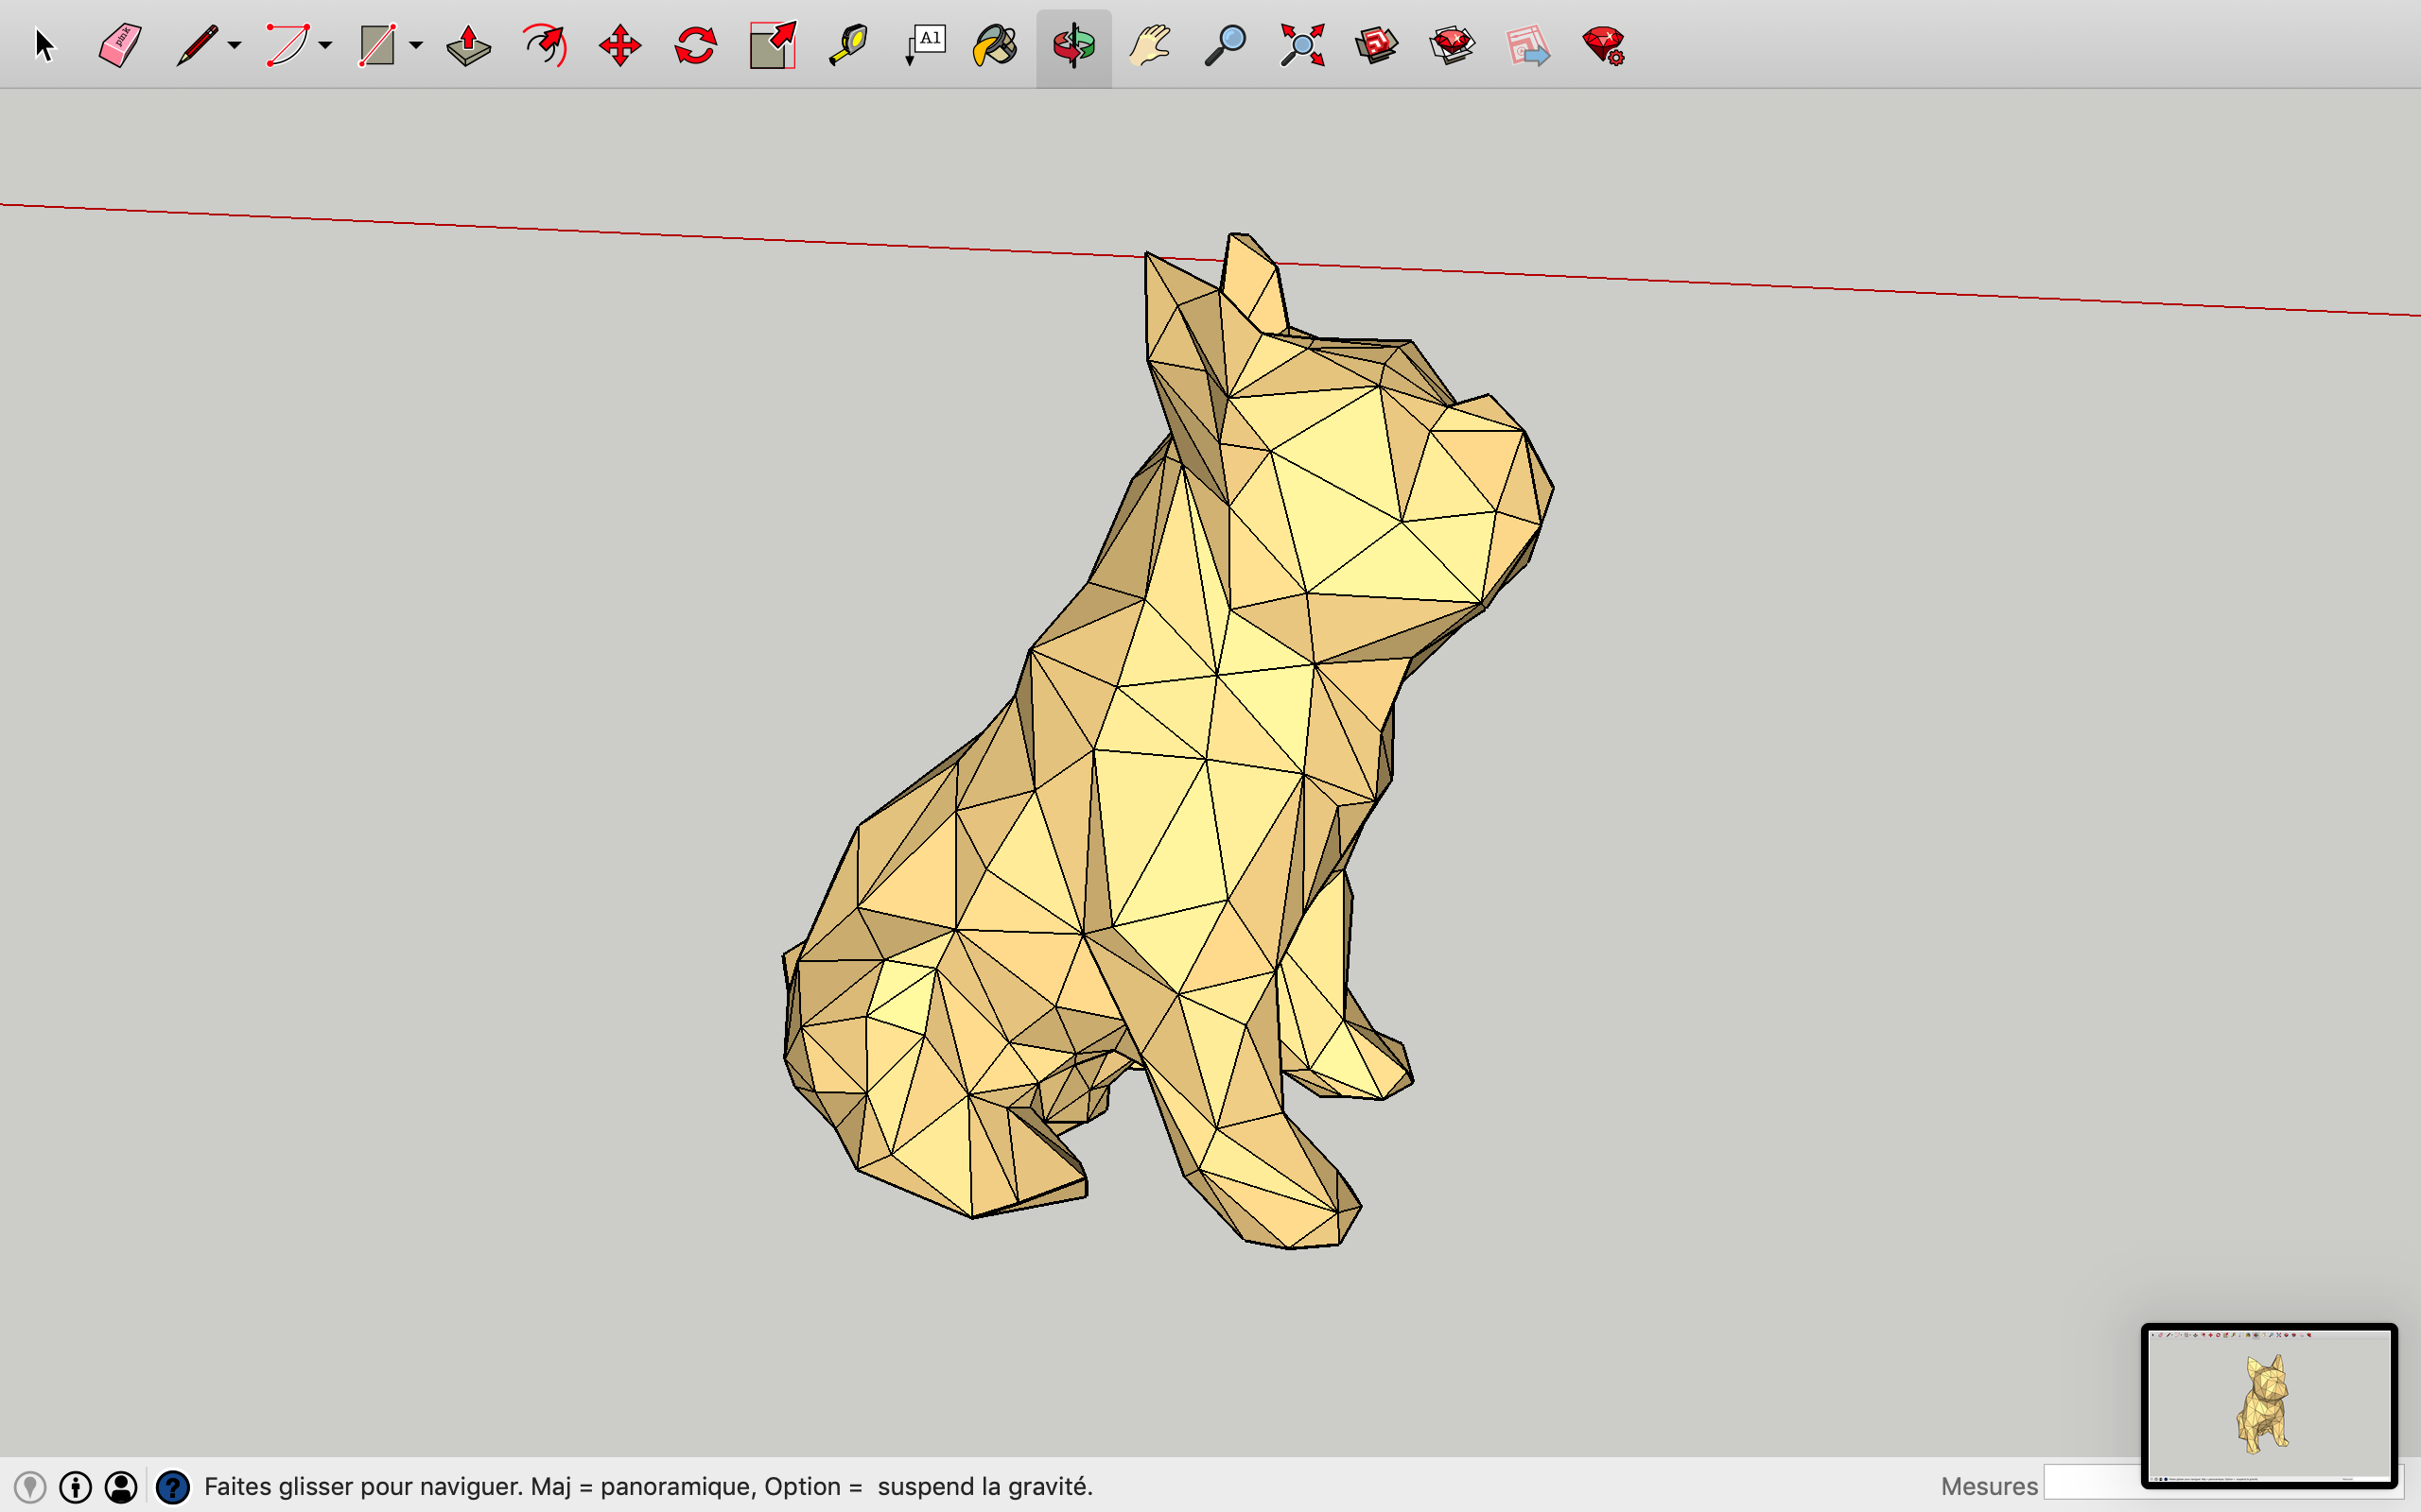
Task: Select the Offset tool
Action: point(544,45)
